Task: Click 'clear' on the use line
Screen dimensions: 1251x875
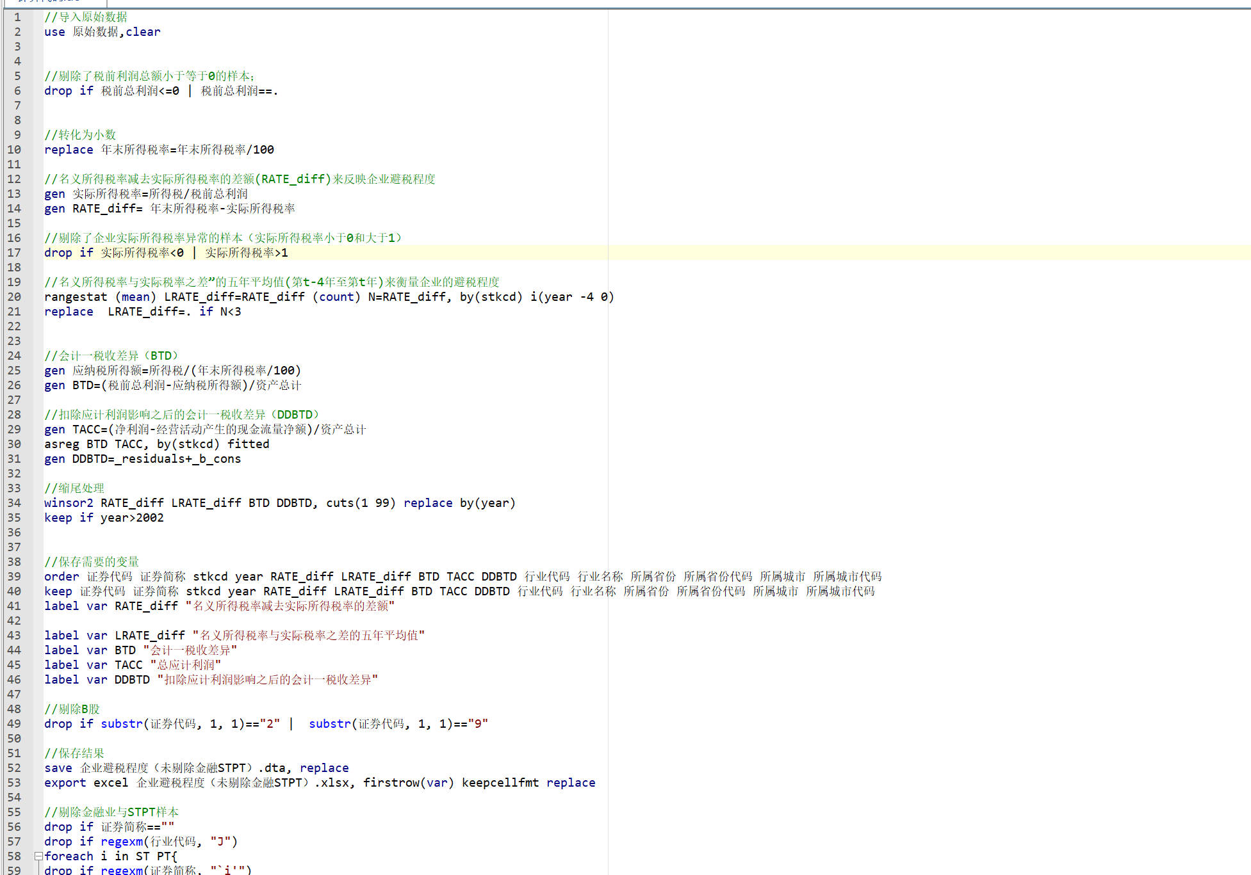Action: click(x=143, y=32)
